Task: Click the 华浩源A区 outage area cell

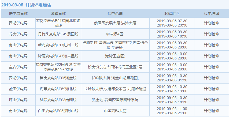Action: tap(115, 34)
